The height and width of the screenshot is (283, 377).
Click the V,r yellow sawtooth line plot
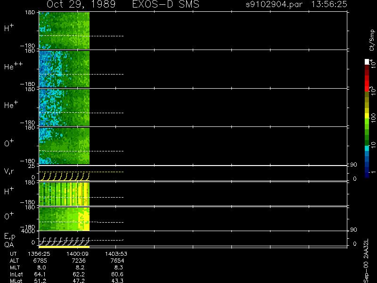[64, 176]
